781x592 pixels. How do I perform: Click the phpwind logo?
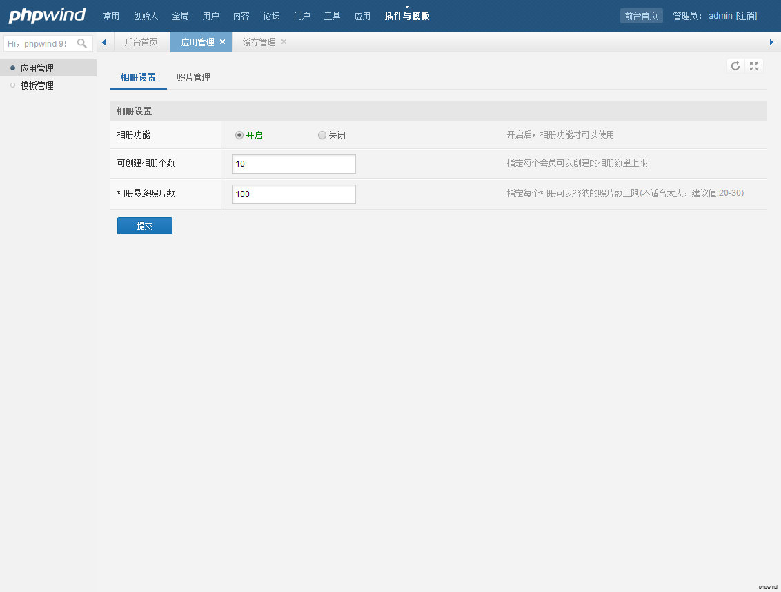point(47,15)
